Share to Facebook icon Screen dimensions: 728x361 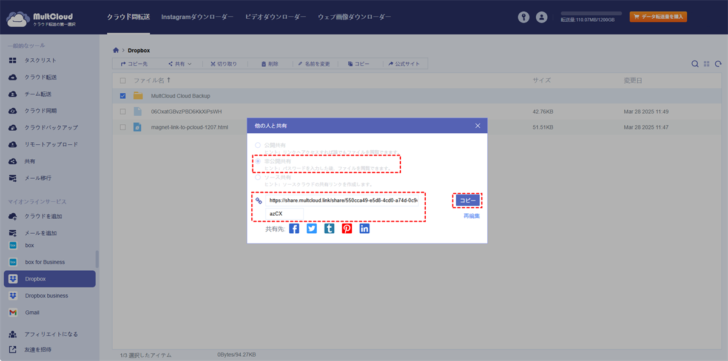click(294, 228)
